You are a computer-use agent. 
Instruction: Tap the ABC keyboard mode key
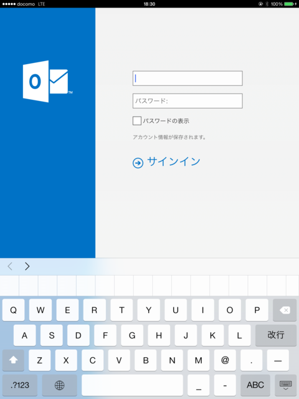pyautogui.click(x=255, y=385)
